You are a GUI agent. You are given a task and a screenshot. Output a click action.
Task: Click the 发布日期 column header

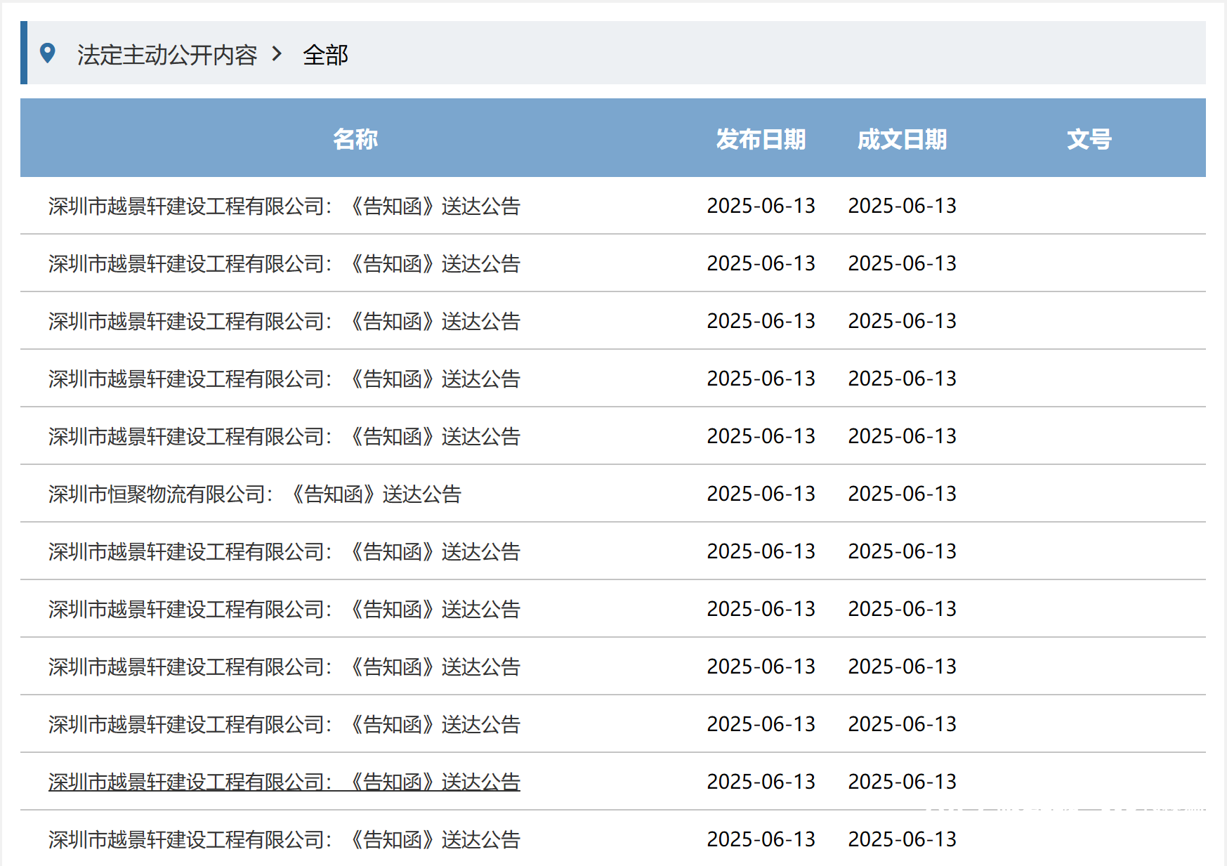[761, 138]
